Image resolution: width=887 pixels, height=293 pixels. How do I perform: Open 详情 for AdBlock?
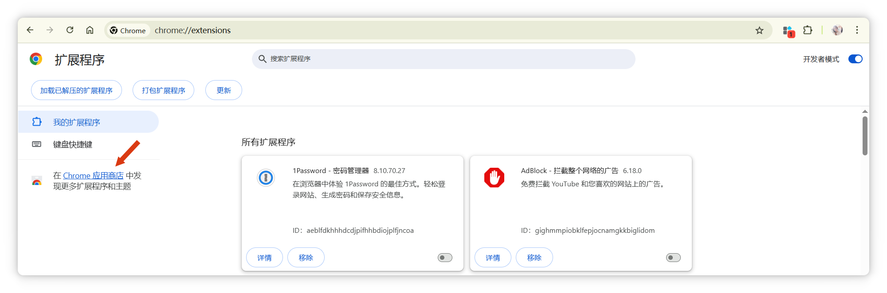pyautogui.click(x=493, y=258)
